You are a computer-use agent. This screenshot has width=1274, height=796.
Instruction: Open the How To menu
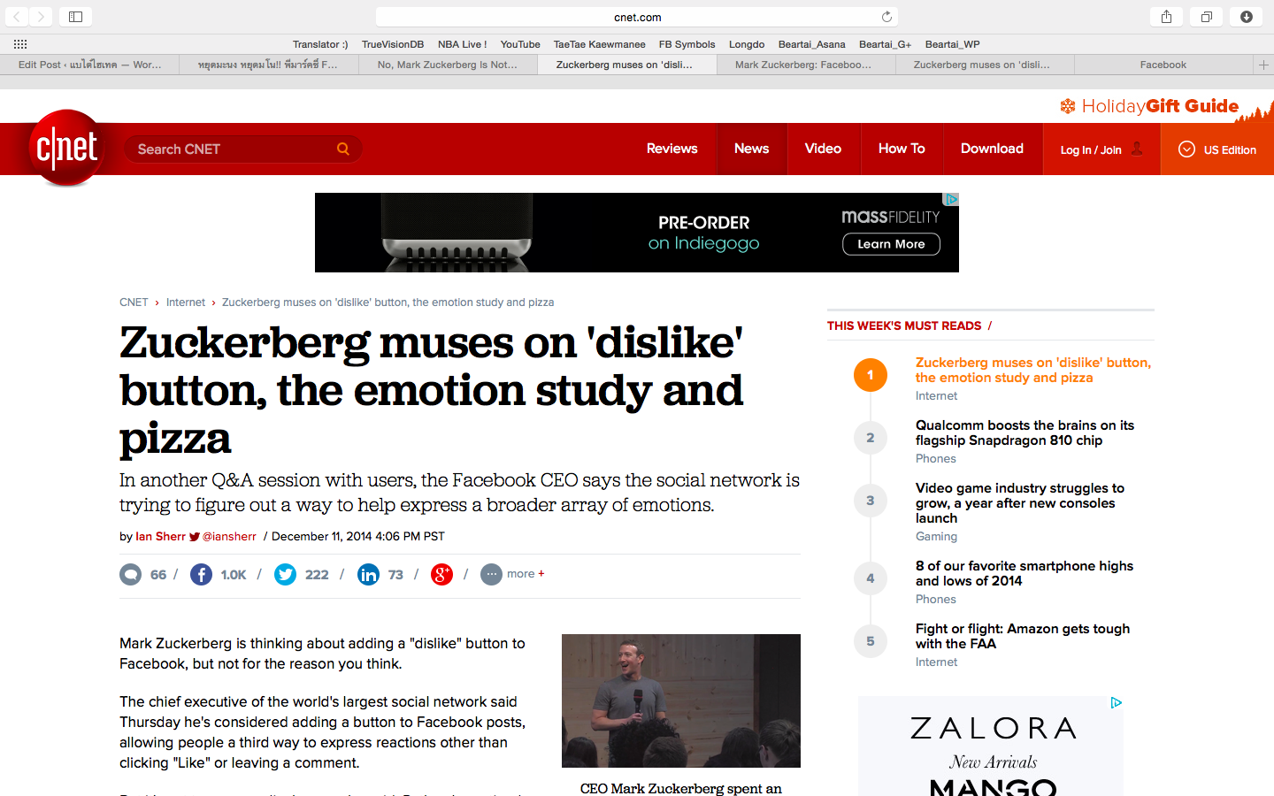click(x=902, y=149)
